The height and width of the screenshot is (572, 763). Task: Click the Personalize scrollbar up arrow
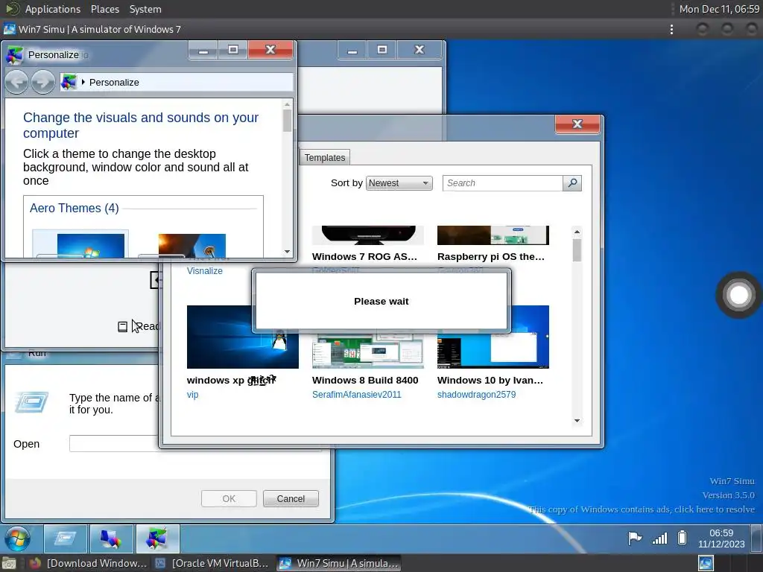(287, 104)
